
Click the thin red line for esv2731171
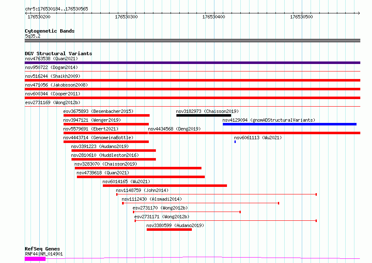tap(226, 221)
